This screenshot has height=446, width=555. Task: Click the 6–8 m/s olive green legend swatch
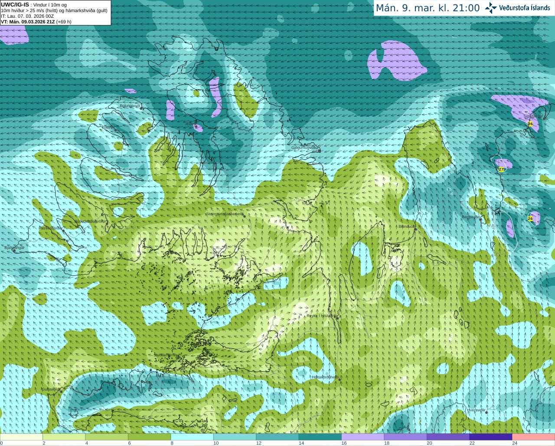[150, 437]
